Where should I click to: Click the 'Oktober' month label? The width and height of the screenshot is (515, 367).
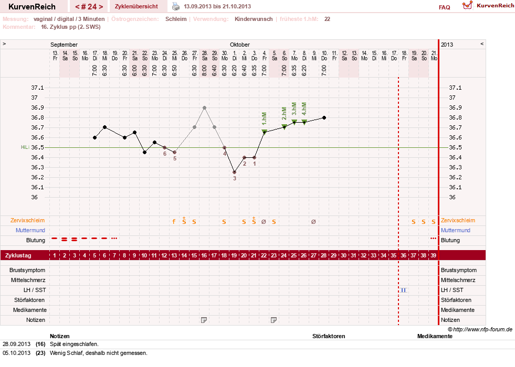(x=240, y=45)
